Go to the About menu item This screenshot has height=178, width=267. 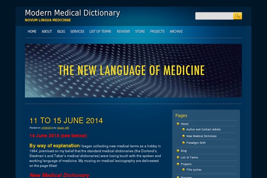tap(47, 32)
